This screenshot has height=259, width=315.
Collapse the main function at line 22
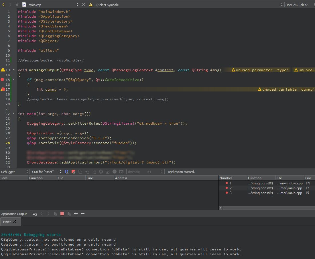tap(14, 113)
